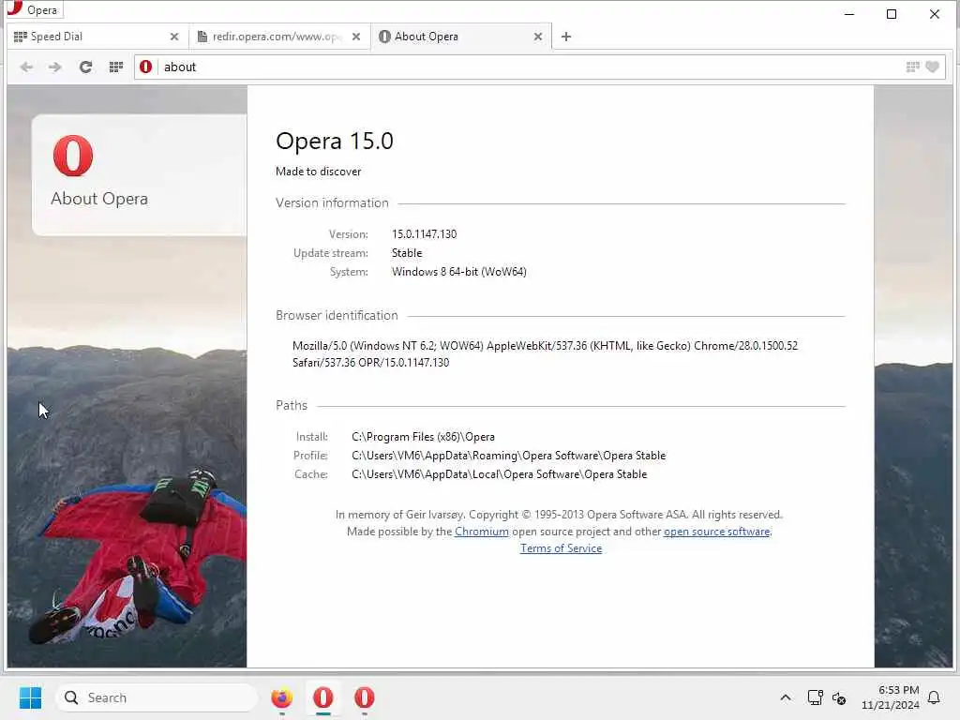Add page to Stash with the heart icon
The height and width of the screenshot is (720, 960).
[932, 67]
